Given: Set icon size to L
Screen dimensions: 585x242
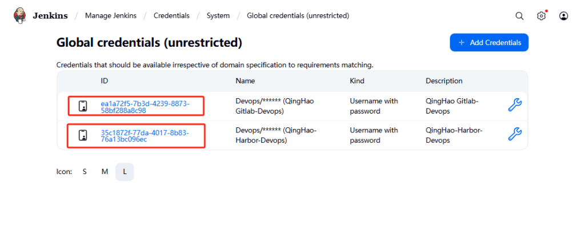Looking at the screenshot, I should [125, 171].
